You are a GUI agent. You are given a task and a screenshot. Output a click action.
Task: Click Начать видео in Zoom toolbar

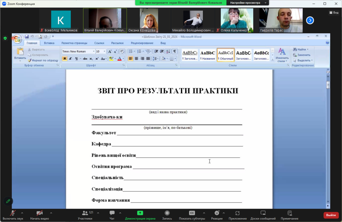point(40,215)
